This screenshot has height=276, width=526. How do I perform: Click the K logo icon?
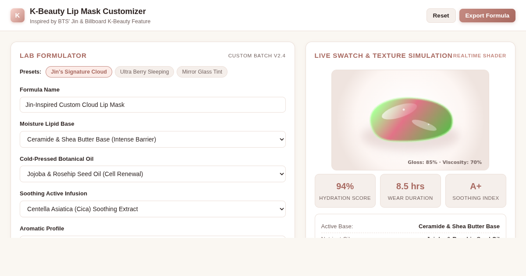18,15
